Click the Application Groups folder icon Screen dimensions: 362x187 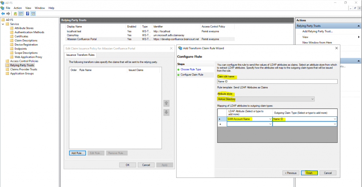coord(7,74)
